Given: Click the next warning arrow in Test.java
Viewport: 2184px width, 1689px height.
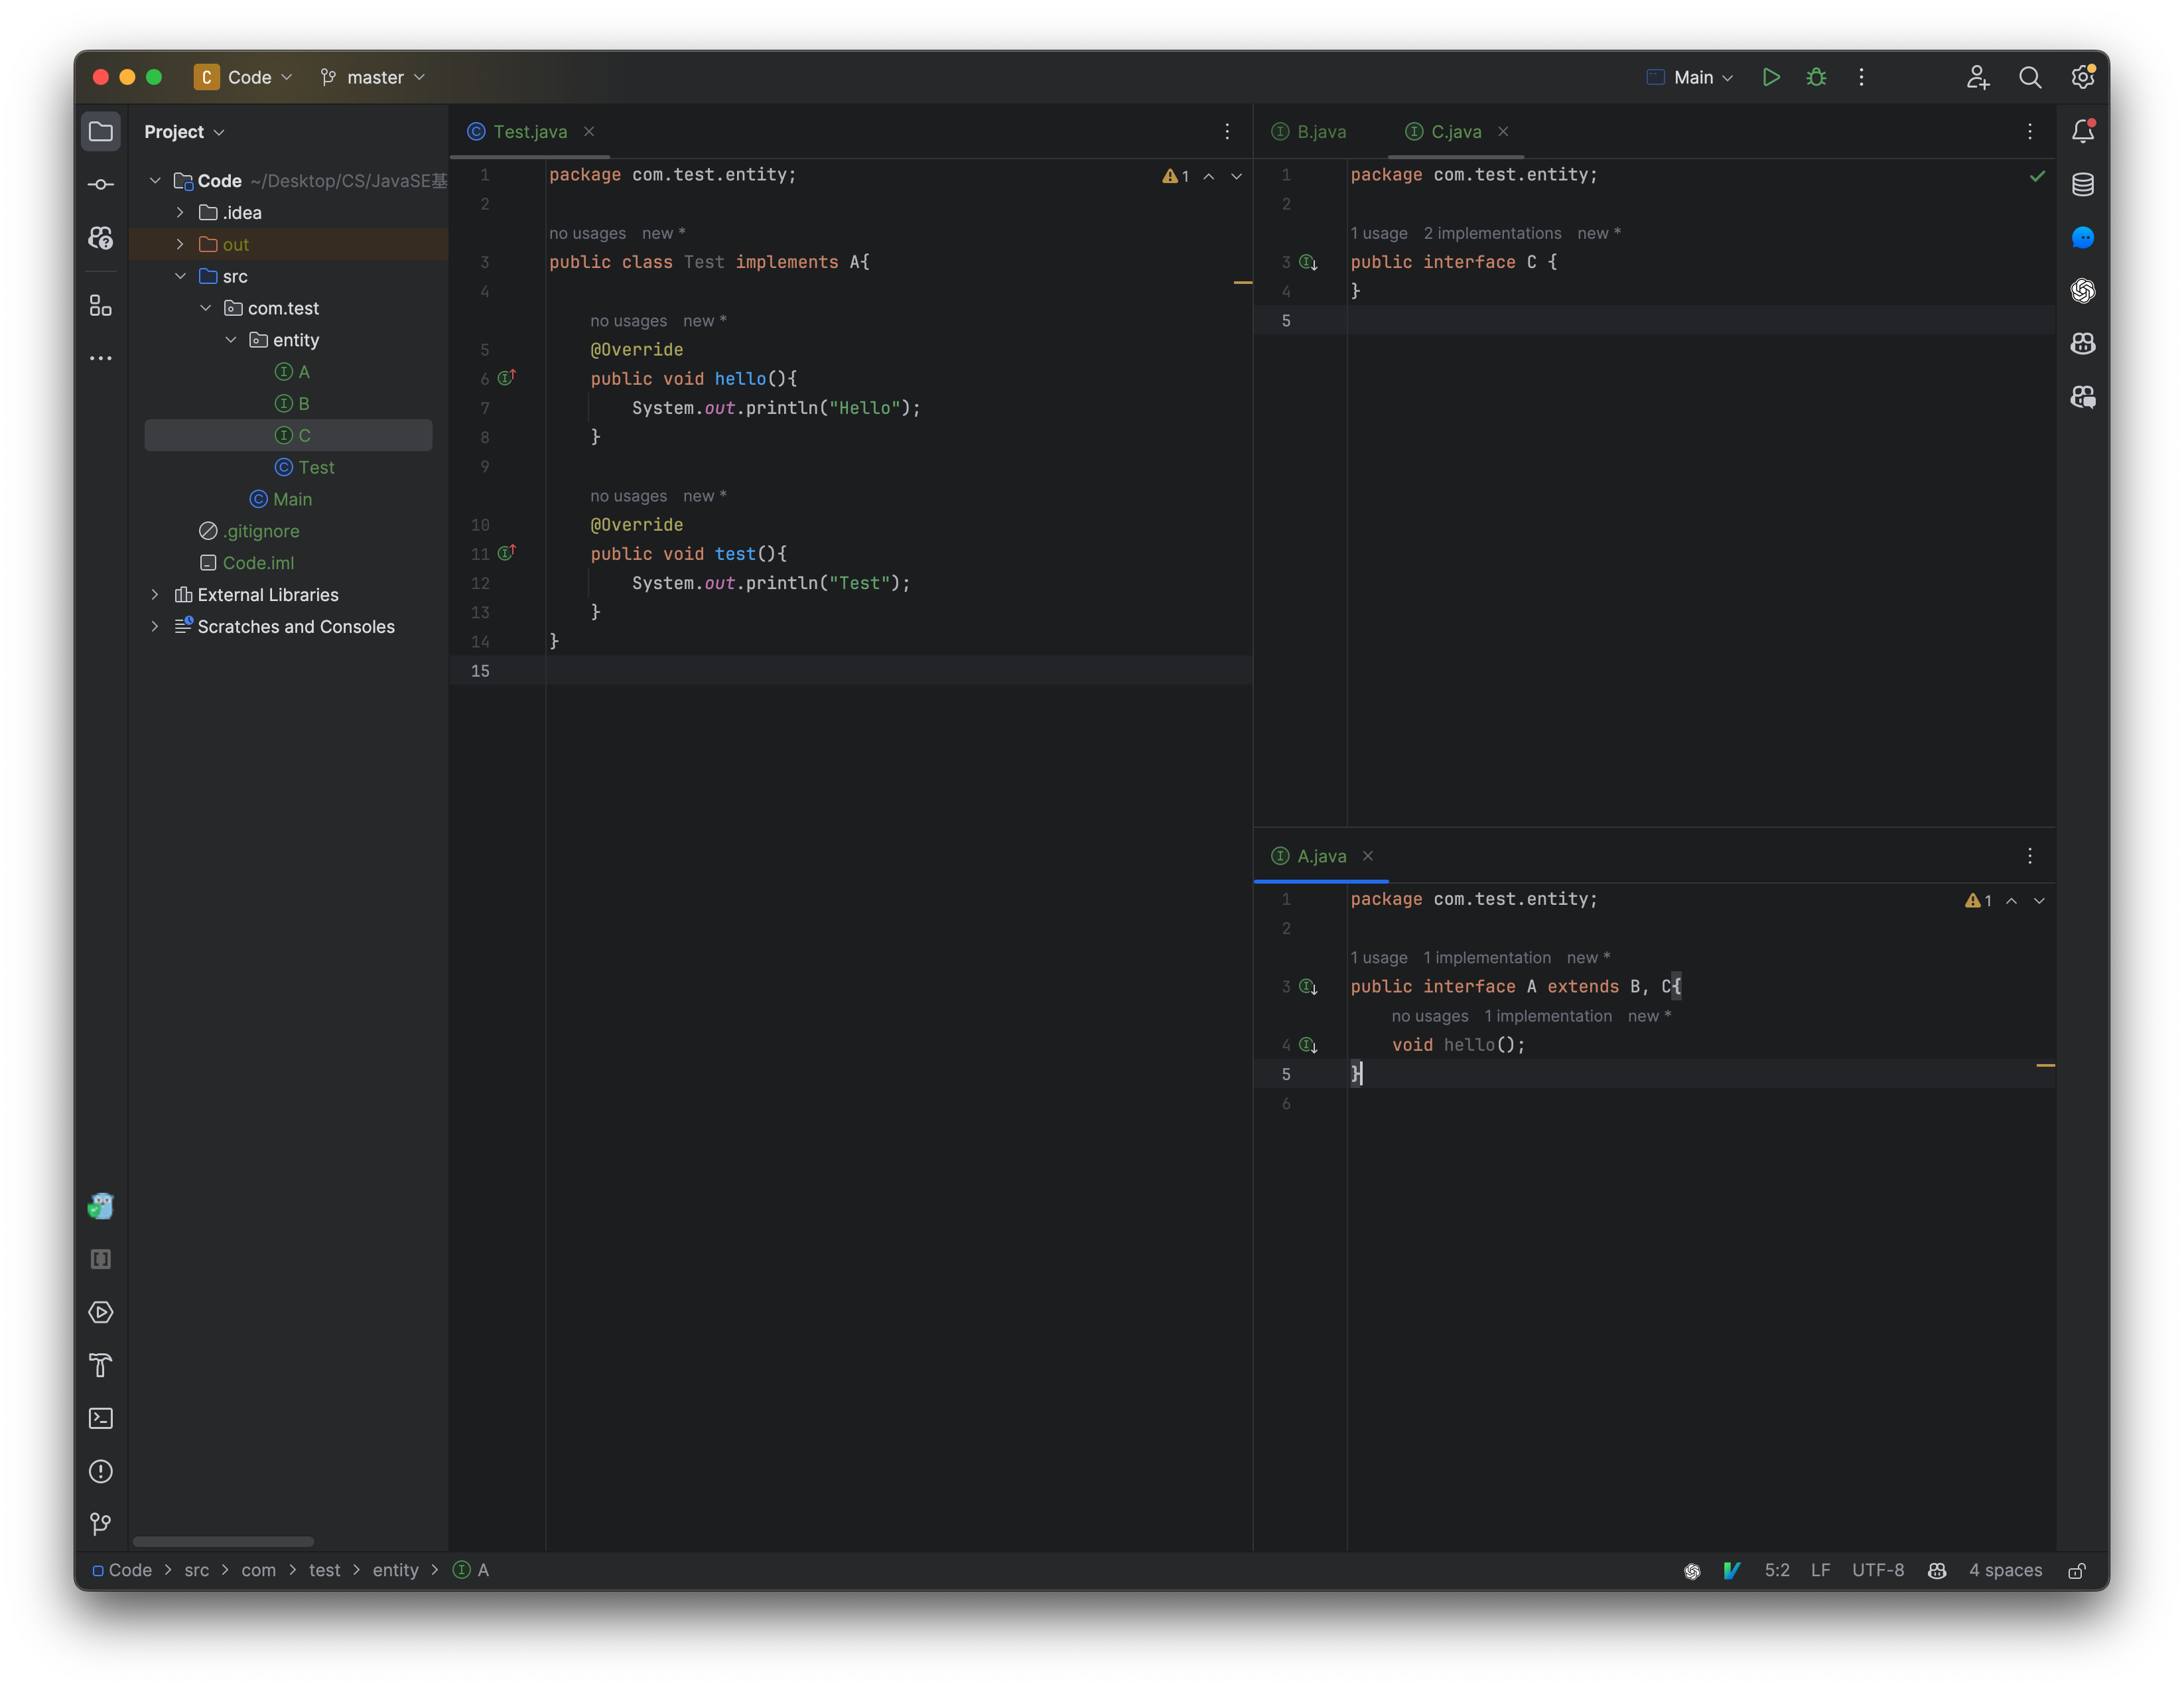Looking at the screenshot, I should pos(1237,176).
